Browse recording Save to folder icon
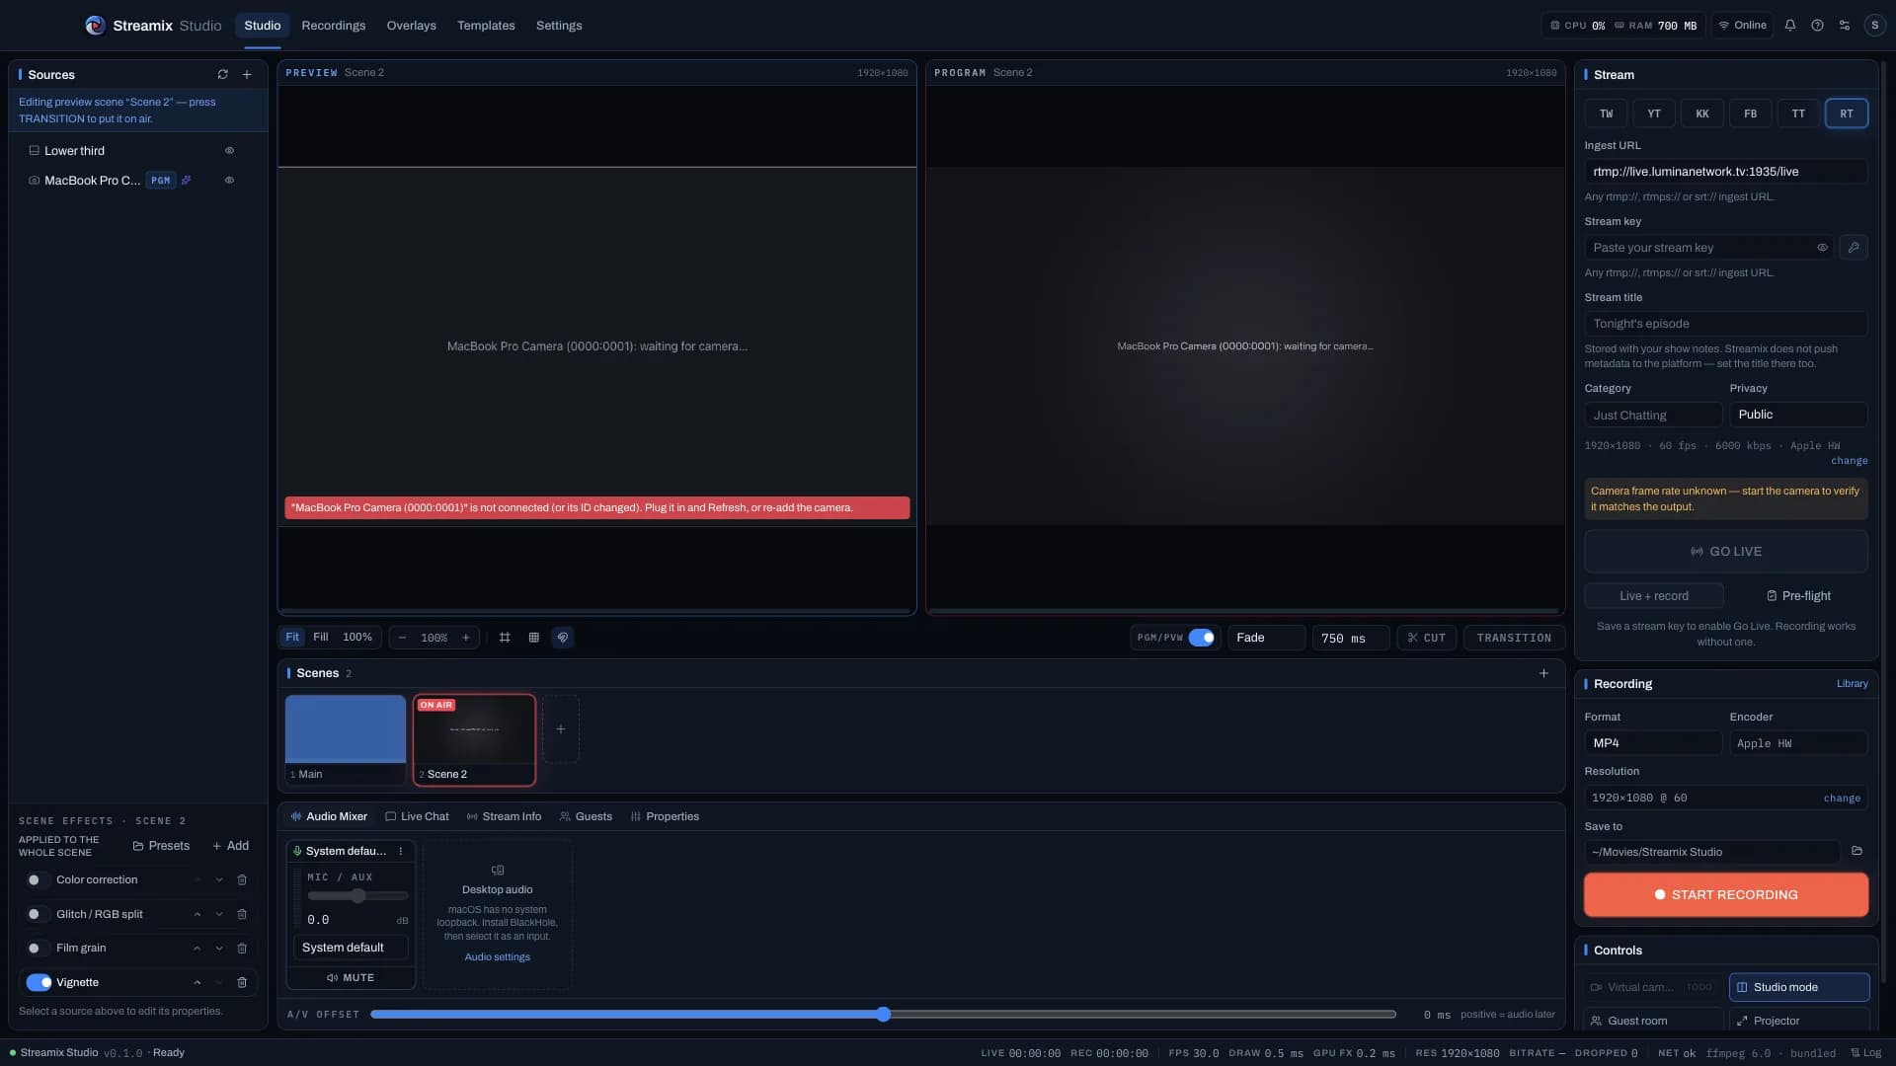This screenshot has width=1896, height=1066. pyautogui.click(x=1856, y=852)
